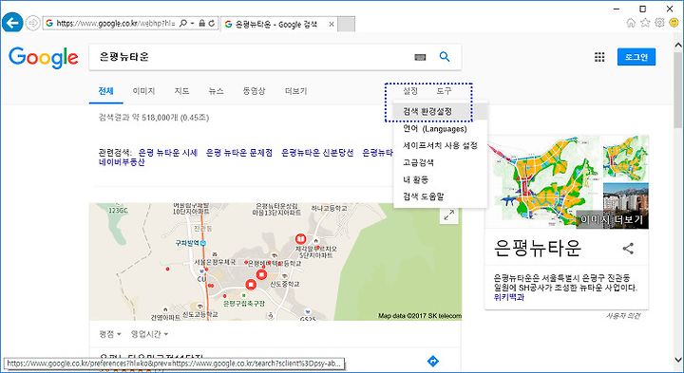This screenshot has width=684, height=373.
Task: Click 이미지 더보기 on the photo
Action: coord(612,220)
